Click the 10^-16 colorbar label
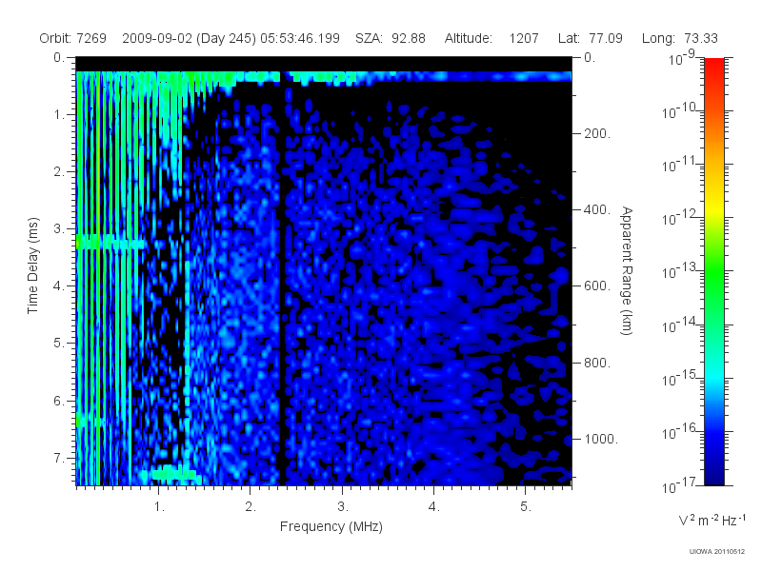Image resolution: width=762 pixels, height=571 pixels. (x=680, y=432)
